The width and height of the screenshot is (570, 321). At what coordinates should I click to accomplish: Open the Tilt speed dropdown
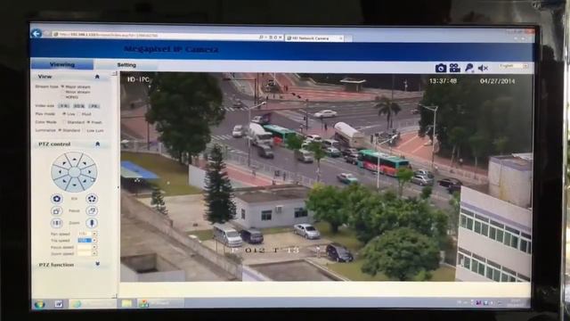[94, 240]
